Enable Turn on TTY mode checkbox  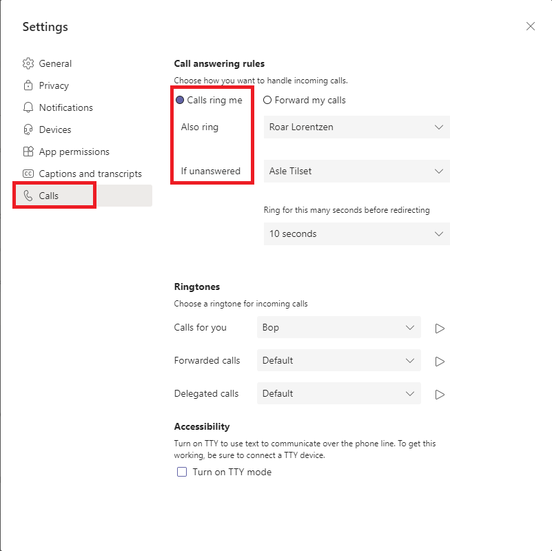[182, 472]
